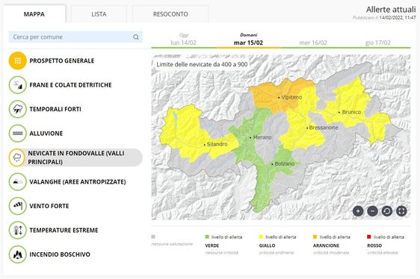
Task: Select the Temperature Estreme thermometer icon
Action: pos(18,231)
